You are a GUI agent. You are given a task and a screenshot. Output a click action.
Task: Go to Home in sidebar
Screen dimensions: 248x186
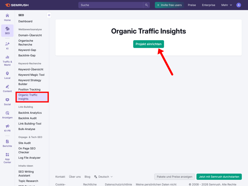(7, 17)
